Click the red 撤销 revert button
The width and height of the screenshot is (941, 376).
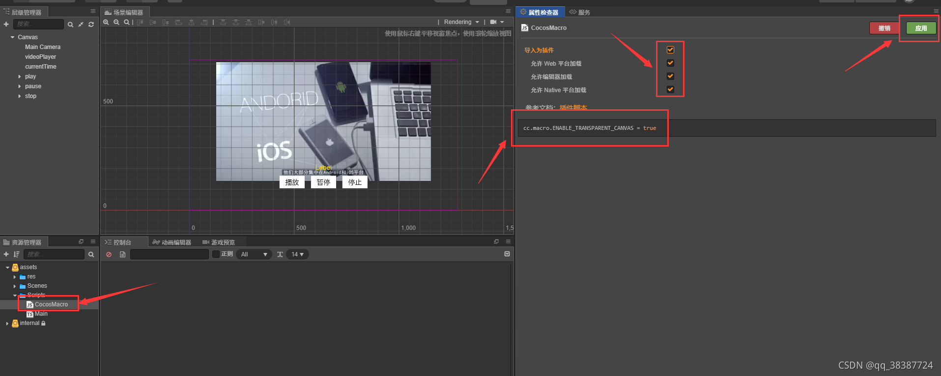pos(884,28)
